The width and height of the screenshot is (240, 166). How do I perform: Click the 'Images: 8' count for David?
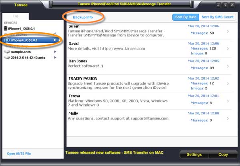(x=199, y=53)
